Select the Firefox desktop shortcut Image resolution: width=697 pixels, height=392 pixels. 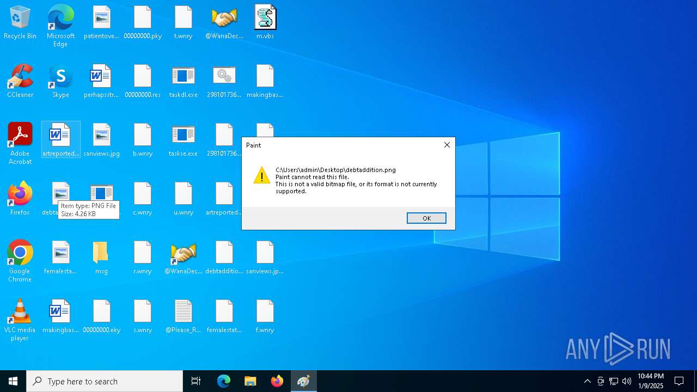(x=20, y=199)
